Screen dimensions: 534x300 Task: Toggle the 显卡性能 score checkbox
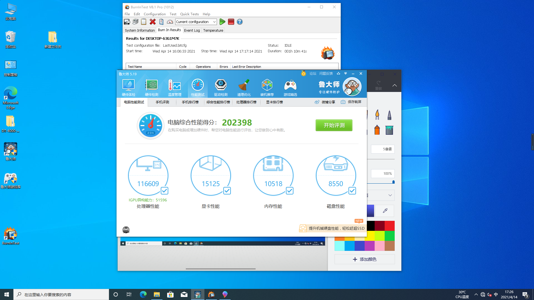coord(227,191)
